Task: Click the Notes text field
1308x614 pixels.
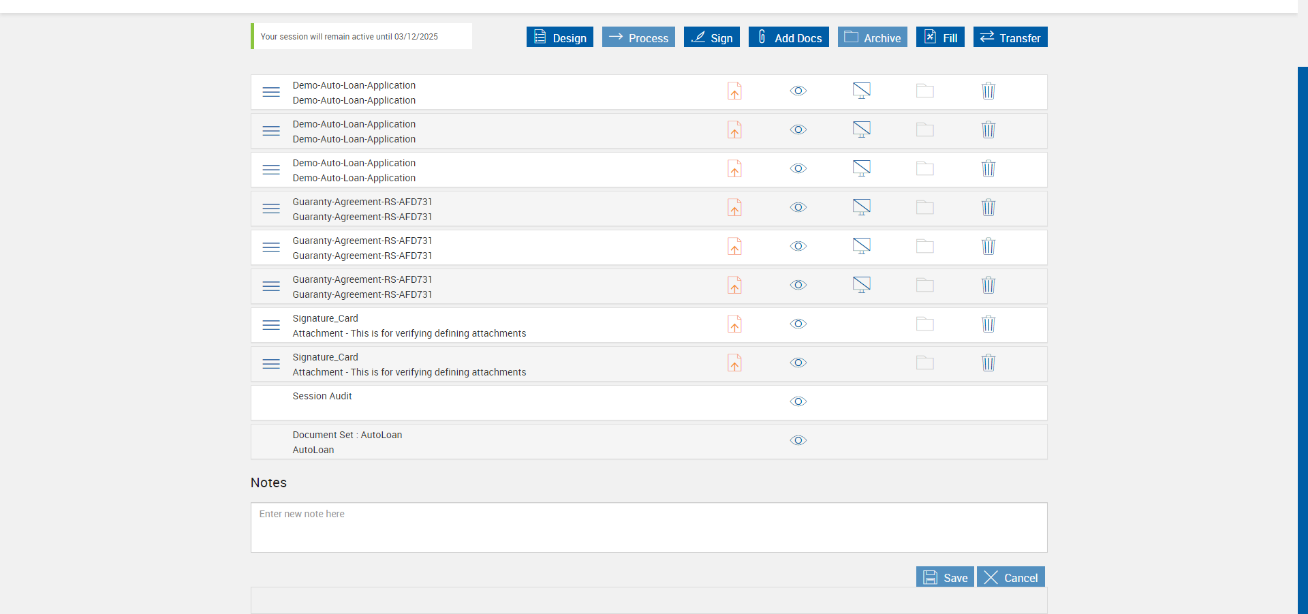Action: [x=649, y=527]
